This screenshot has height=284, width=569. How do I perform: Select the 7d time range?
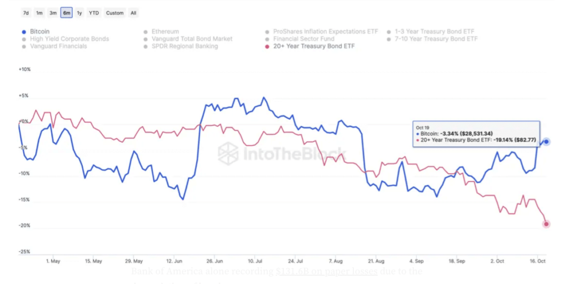pyautogui.click(x=26, y=13)
